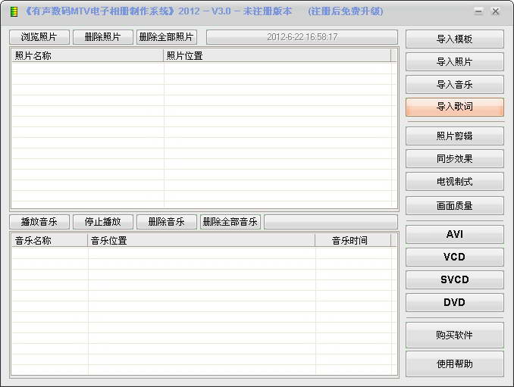Open the 导入音乐 function
This screenshot has height=387, width=514.
[x=455, y=85]
